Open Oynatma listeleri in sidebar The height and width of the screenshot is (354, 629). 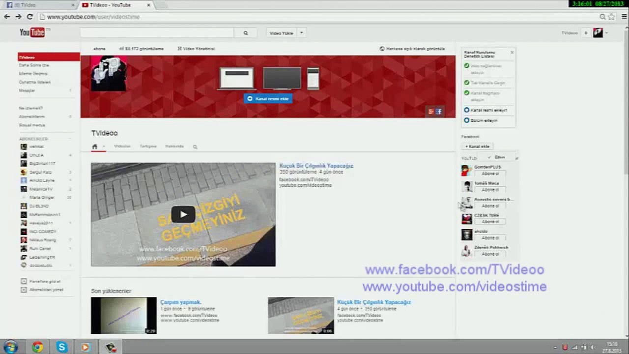35,82
